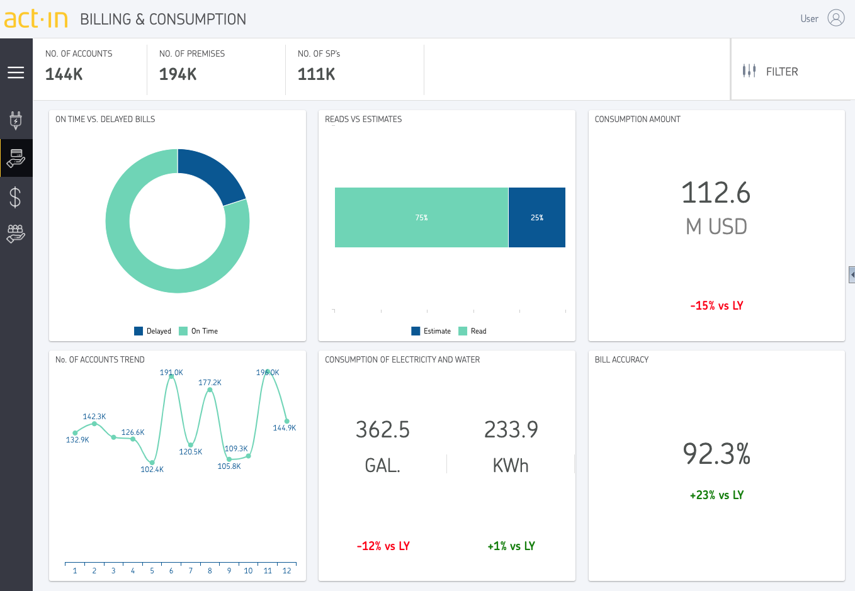The width and height of the screenshot is (855, 591).
Task: Toggle the On Time legend swatch
Action: coord(183,331)
